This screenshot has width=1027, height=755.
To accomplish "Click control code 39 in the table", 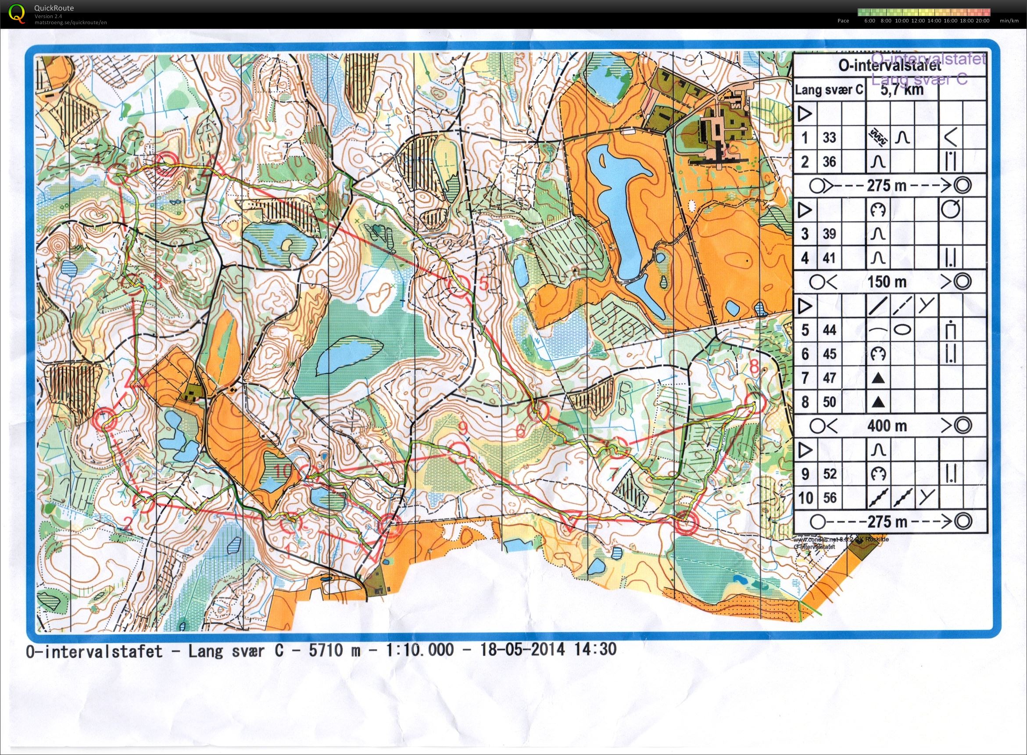I will tap(829, 234).
